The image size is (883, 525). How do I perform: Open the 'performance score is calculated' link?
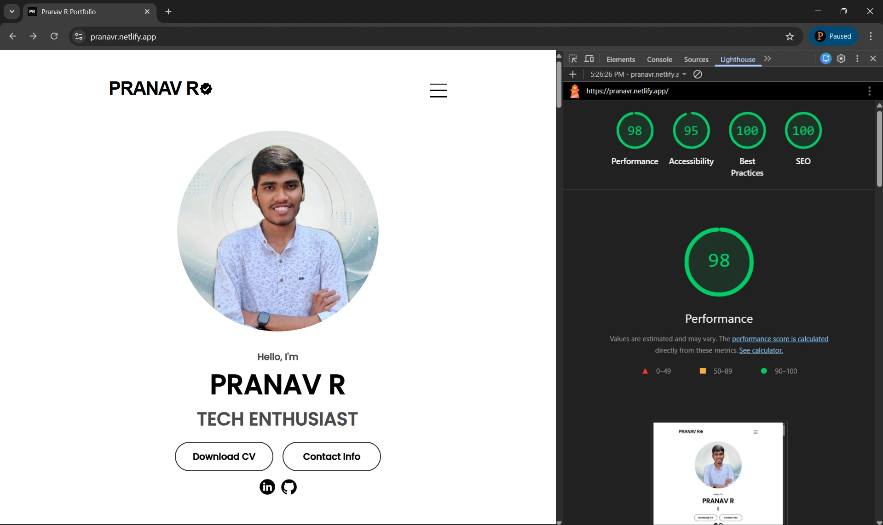point(780,339)
